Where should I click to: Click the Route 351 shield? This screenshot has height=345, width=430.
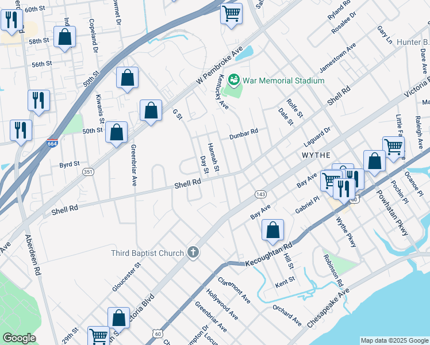(x=88, y=172)
